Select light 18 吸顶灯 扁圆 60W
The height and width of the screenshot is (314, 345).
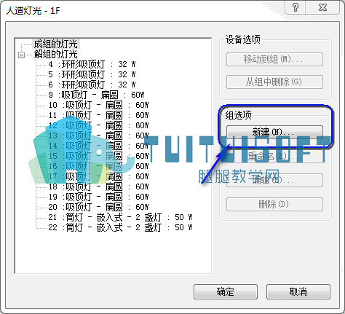[x=98, y=187]
